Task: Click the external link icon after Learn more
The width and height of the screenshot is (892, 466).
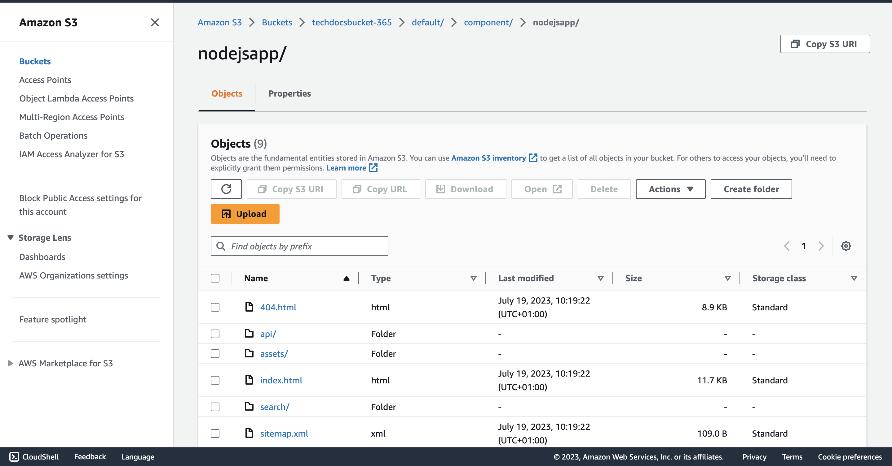Action: [x=373, y=168]
